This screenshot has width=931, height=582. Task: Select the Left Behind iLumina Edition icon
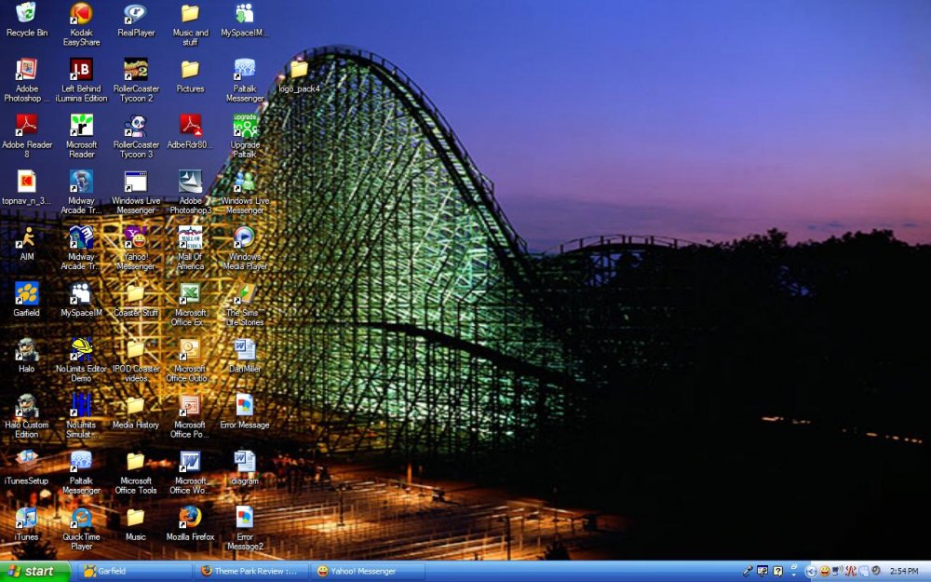[x=81, y=70]
